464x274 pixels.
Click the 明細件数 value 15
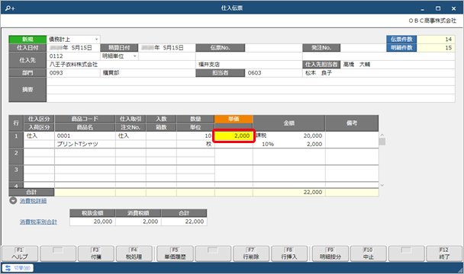point(436,48)
